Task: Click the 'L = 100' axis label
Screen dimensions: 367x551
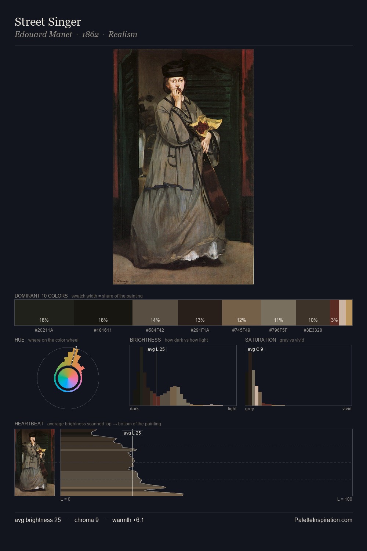Action: coord(345,499)
